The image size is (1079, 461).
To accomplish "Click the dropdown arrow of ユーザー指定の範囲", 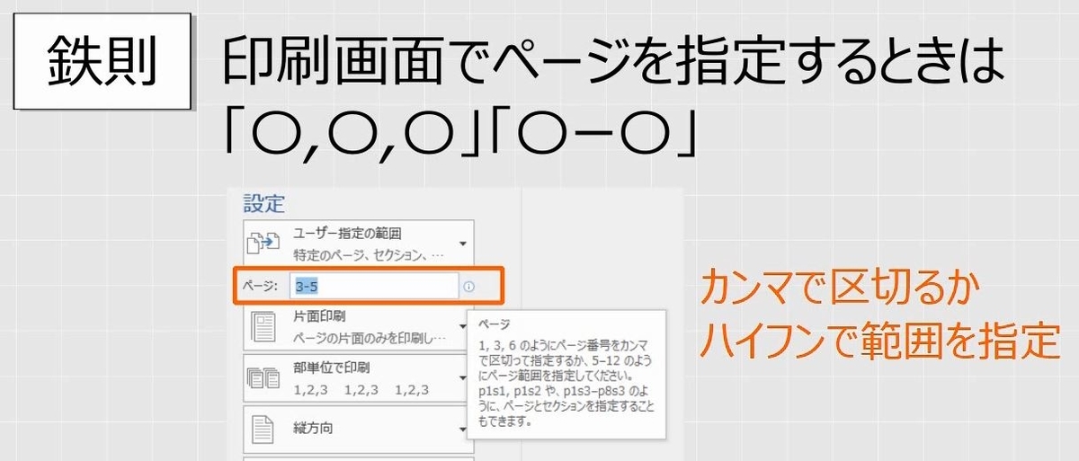I will pyautogui.click(x=463, y=244).
